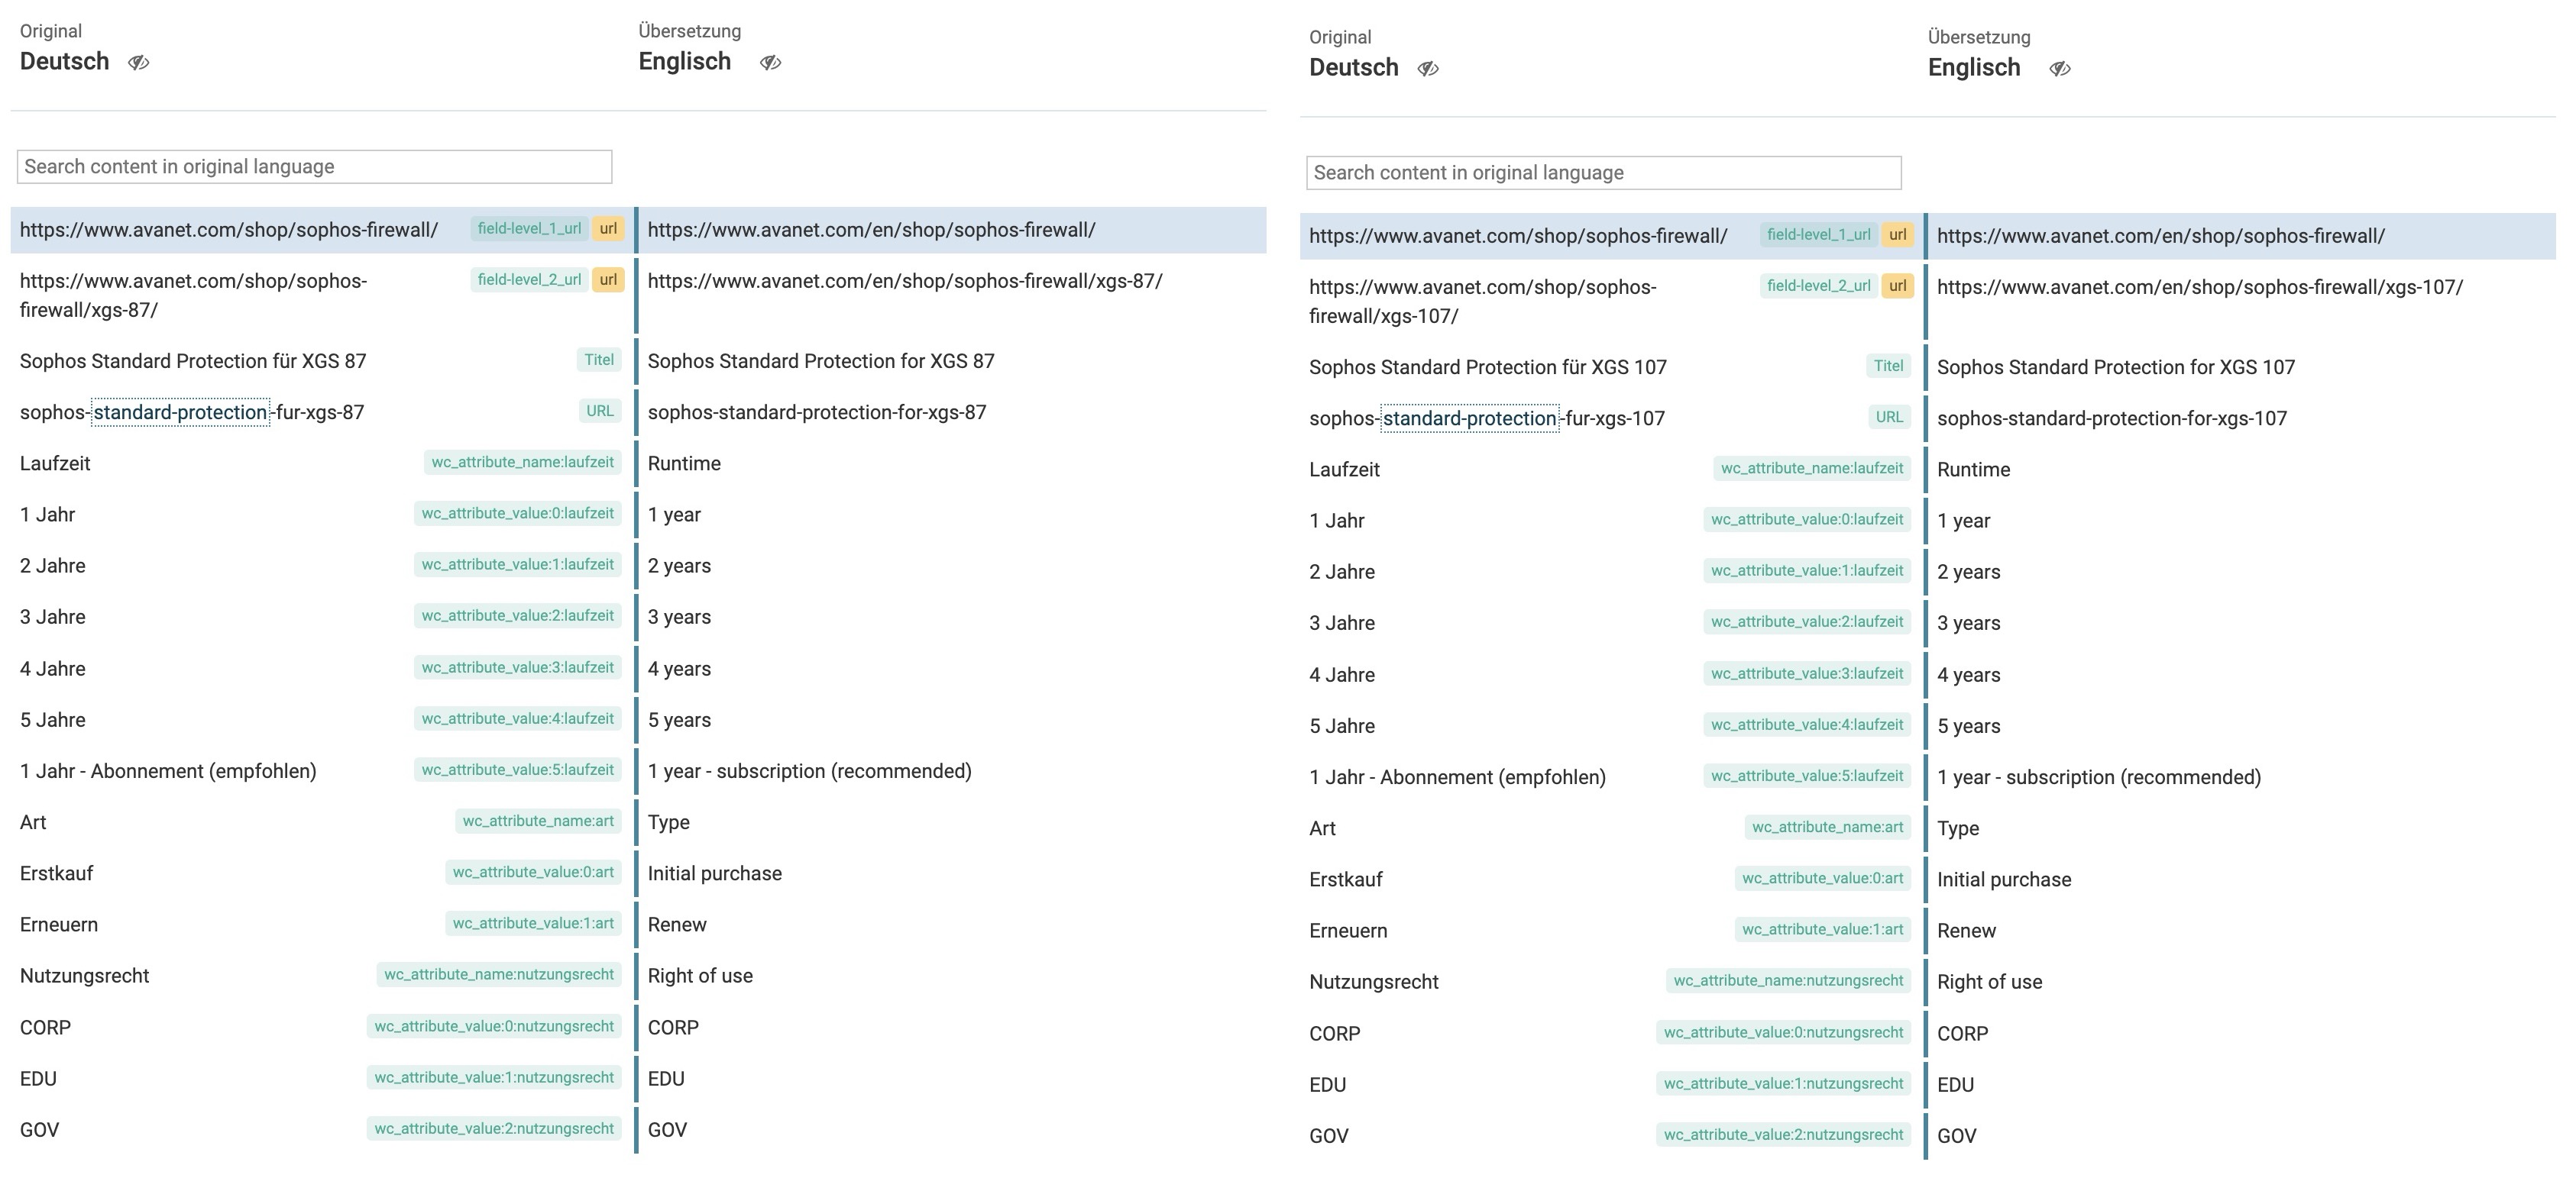This screenshot has width=2576, height=1191.
Task: Click '5 years' translation in right panel
Action: (1968, 726)
